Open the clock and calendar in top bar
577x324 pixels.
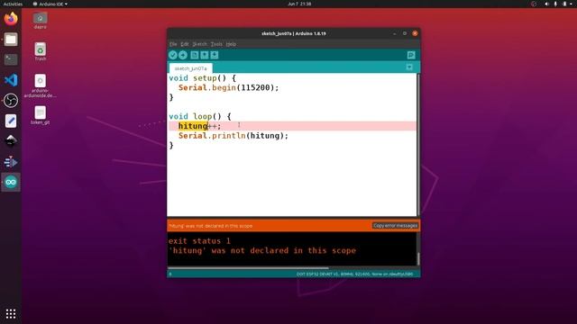point(299,4)
